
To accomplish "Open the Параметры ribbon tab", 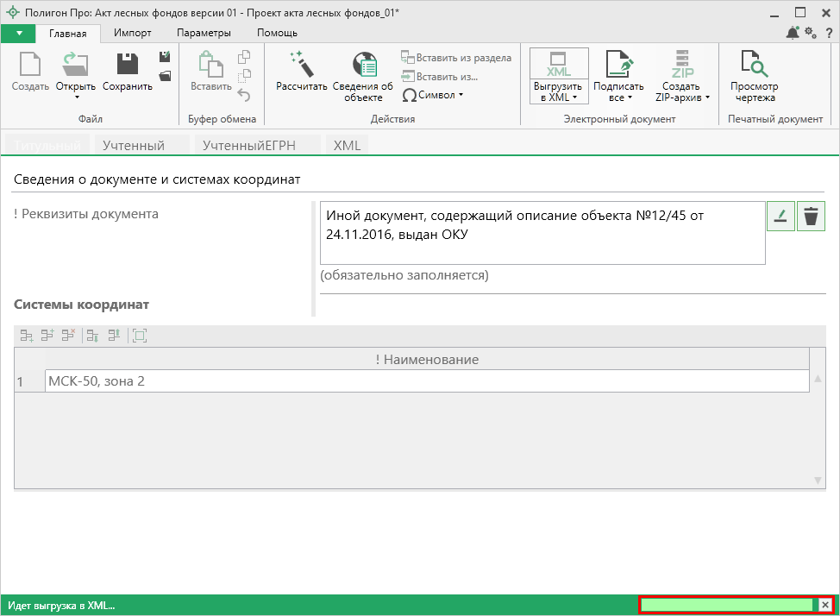I will coord(204,33).
